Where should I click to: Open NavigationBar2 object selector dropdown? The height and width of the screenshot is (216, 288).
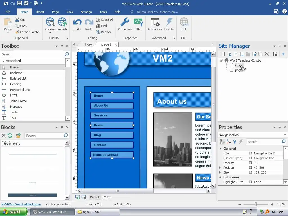[285, 135]
